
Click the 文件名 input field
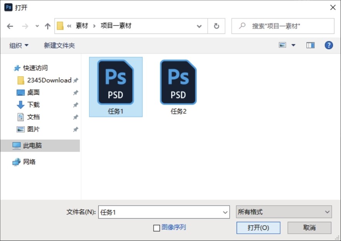pos(164,212)
